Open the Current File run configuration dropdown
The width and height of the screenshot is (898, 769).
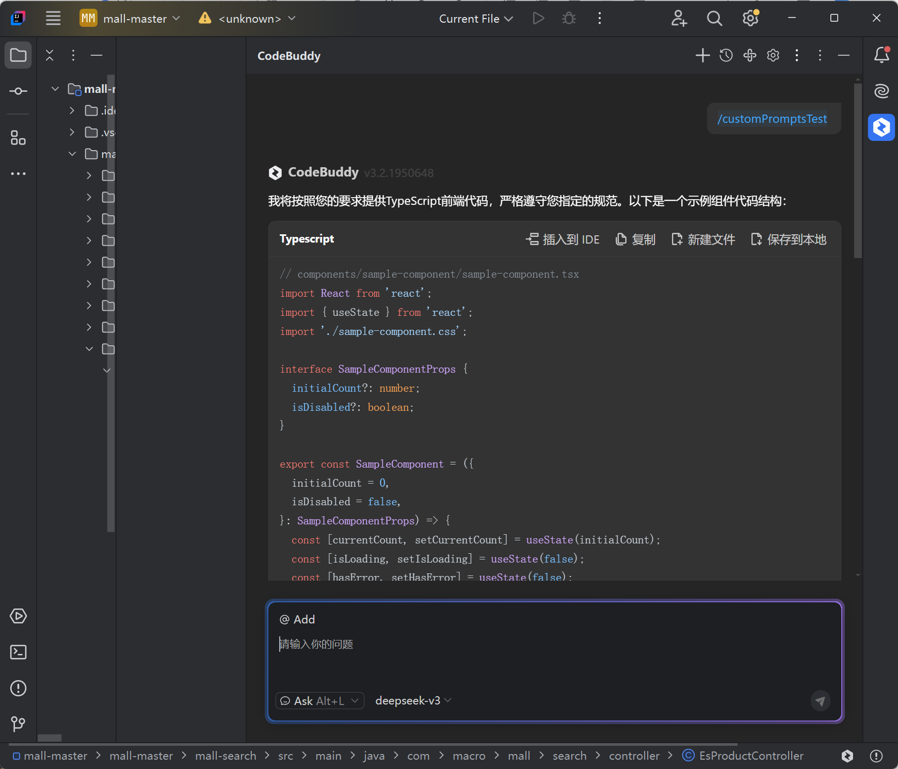(x=476, y=19)
